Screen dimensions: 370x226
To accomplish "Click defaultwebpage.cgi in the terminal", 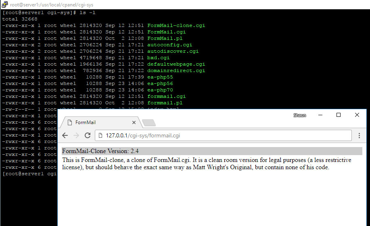I will [x=176, y=64].
